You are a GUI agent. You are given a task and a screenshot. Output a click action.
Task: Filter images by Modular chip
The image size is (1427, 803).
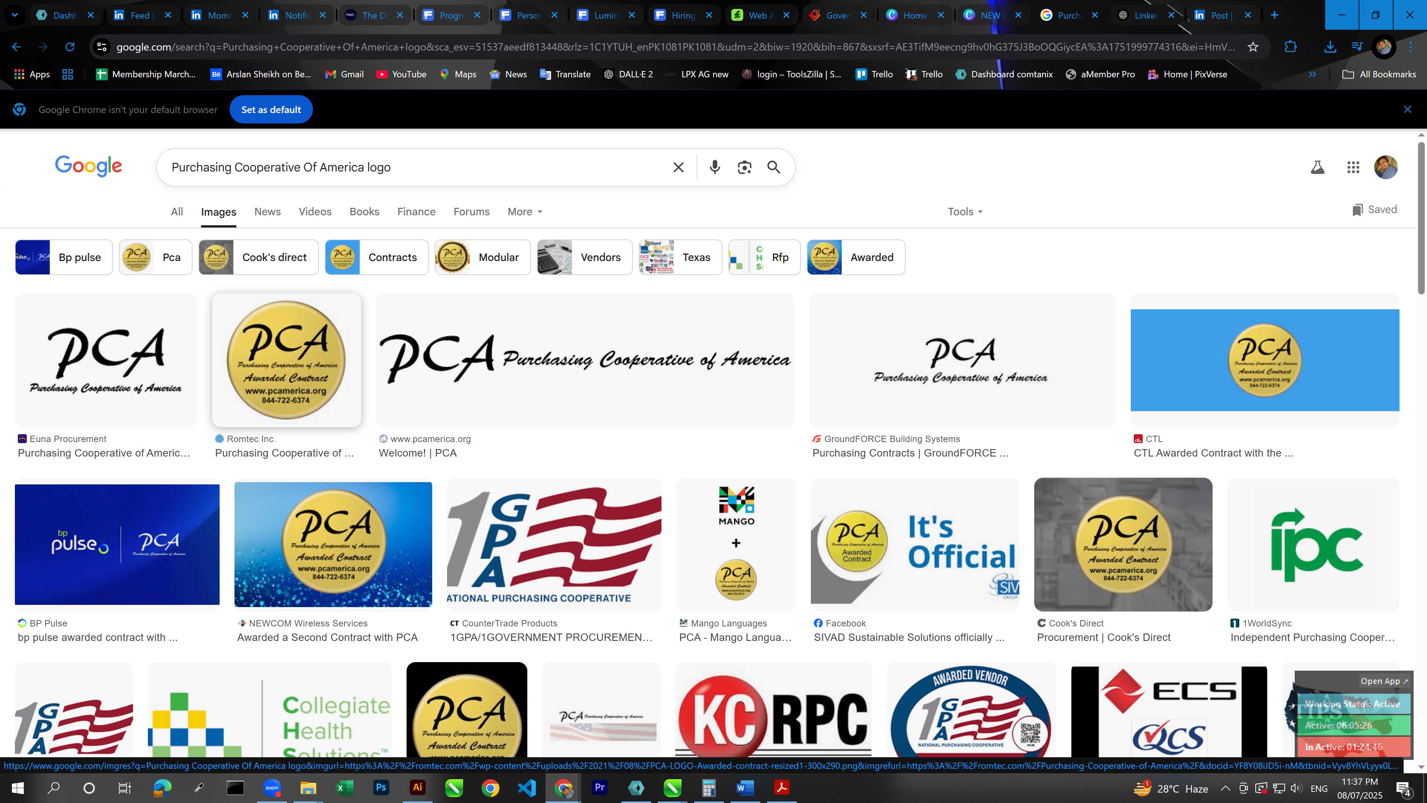click(x=482, y=257)
